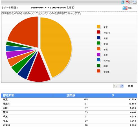Click the 北海道 table row label
The width and height of the screenshot is (138, 127).
point(6,125)
